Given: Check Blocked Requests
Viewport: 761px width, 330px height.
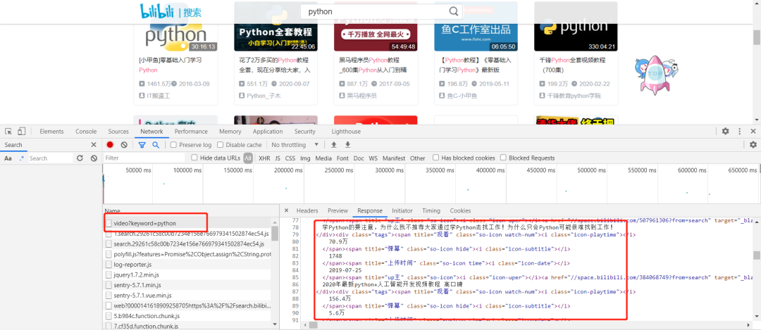Looking at the screenshot, I should click(x=503, y=158).
